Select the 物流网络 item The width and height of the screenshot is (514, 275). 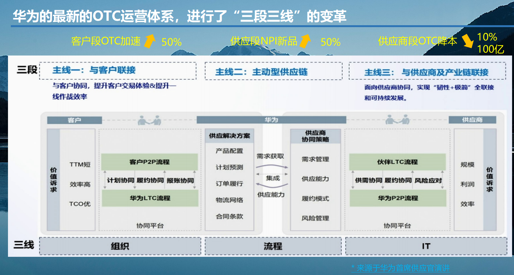[229, 200]
